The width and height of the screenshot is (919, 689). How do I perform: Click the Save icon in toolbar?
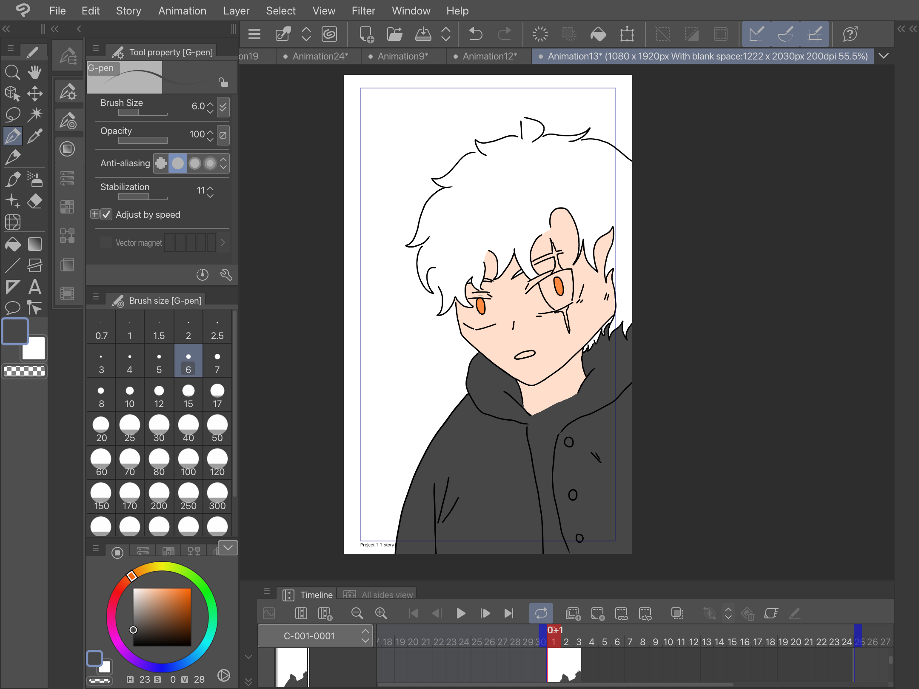point(423,34)
